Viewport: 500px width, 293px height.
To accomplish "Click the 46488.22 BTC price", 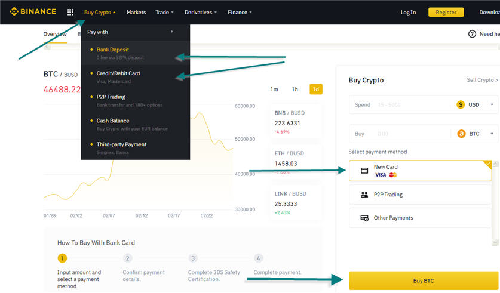I will coord(62,90).
